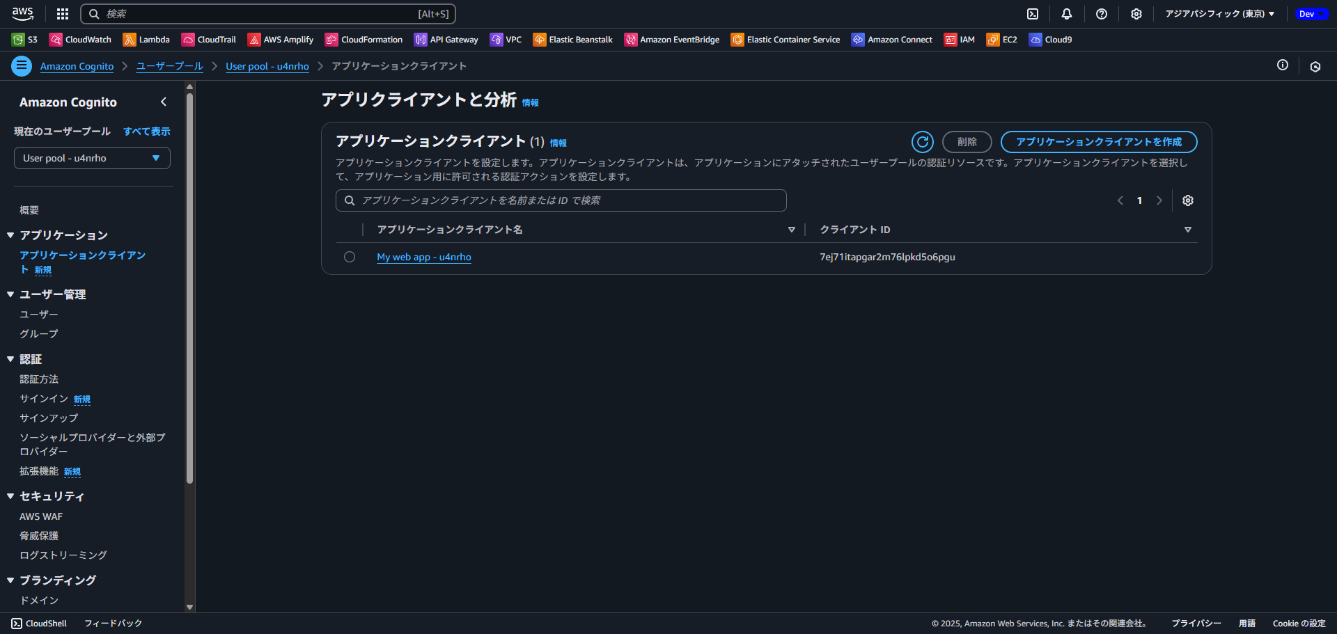The width and height of the screenshot is (1337, 634).
Task: Open グループ in the sidebar
Action: [39, 334]
